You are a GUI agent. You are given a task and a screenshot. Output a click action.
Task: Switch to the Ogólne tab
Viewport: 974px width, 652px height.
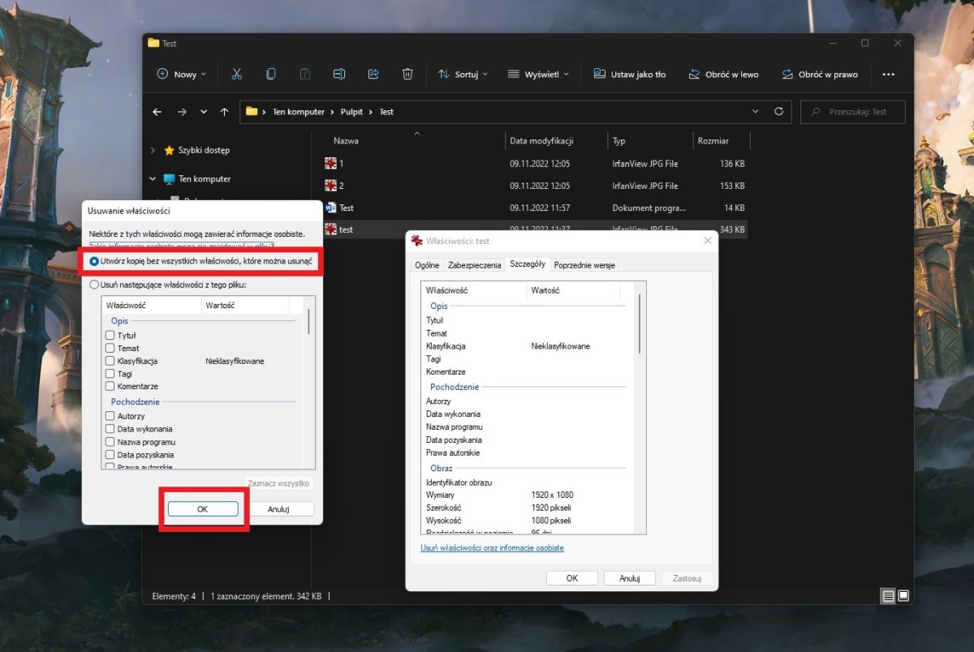pyautogui.click(x=427, y=265)
